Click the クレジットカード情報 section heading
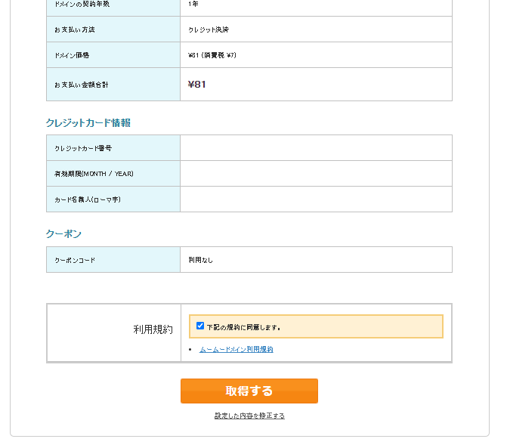The width and height of the screenshot is (507, 442). pyautogui.click(x=88, y=123)
